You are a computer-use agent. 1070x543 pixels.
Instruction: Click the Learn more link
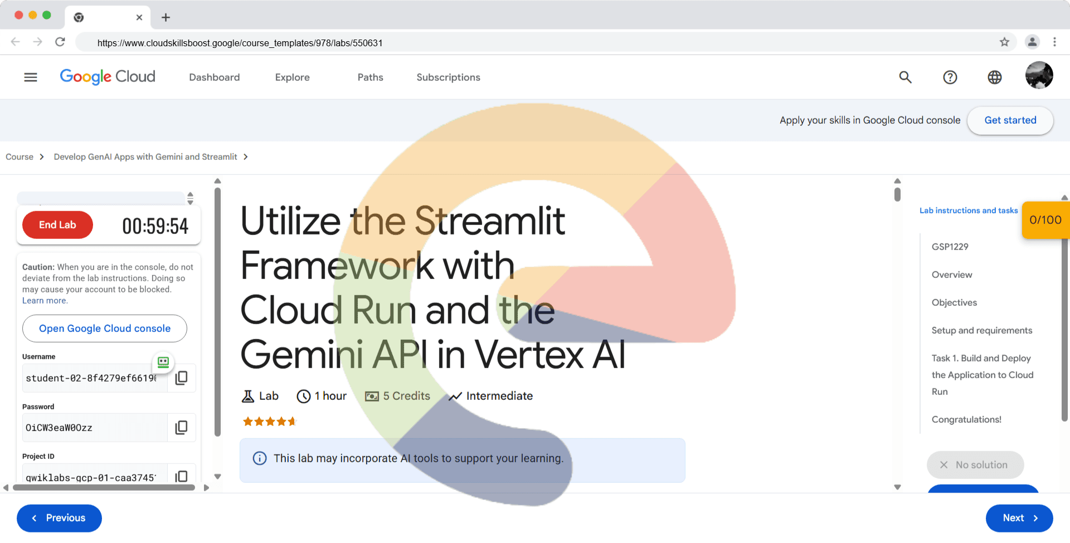[45, 301]
